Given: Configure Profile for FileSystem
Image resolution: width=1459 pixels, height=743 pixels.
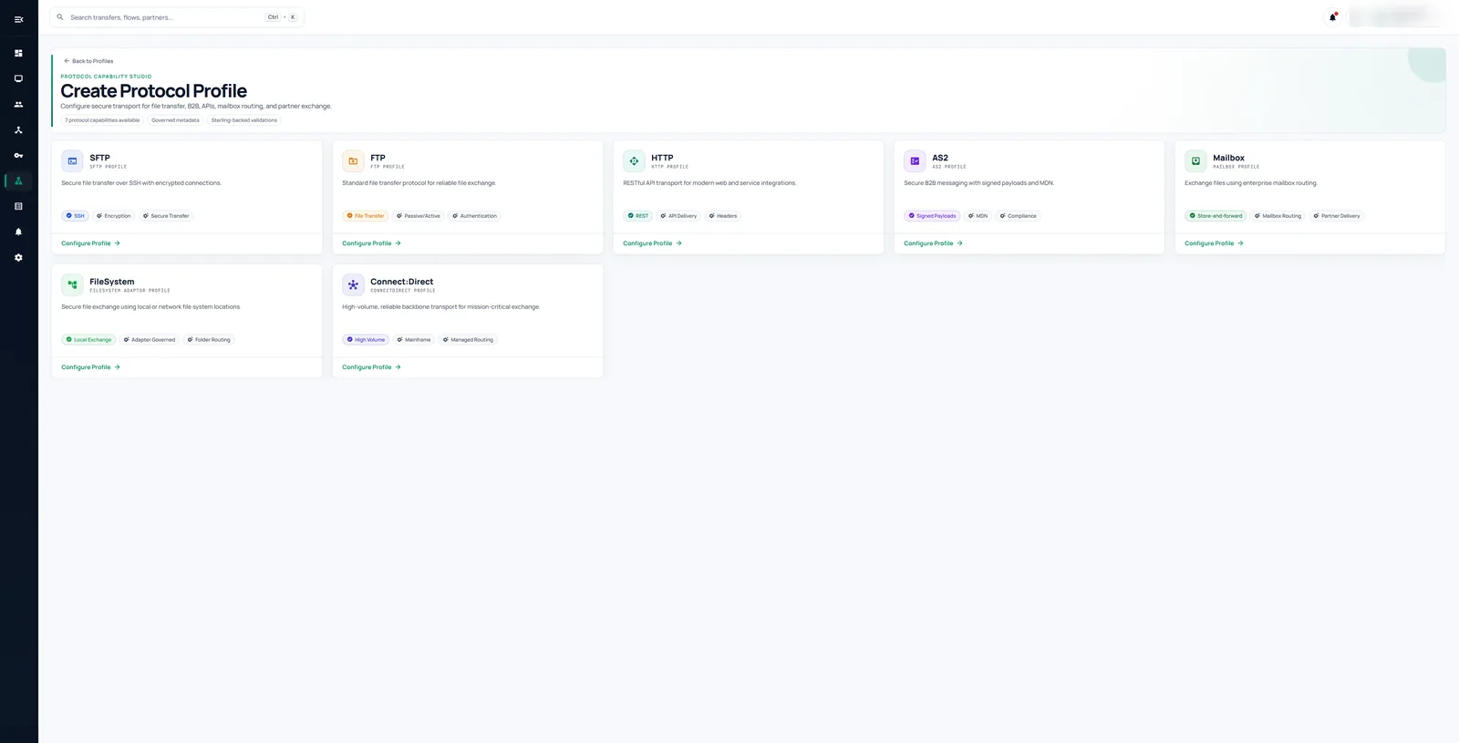Looking at the screenshot, I should pyautogui.click(x=90, y=367).
